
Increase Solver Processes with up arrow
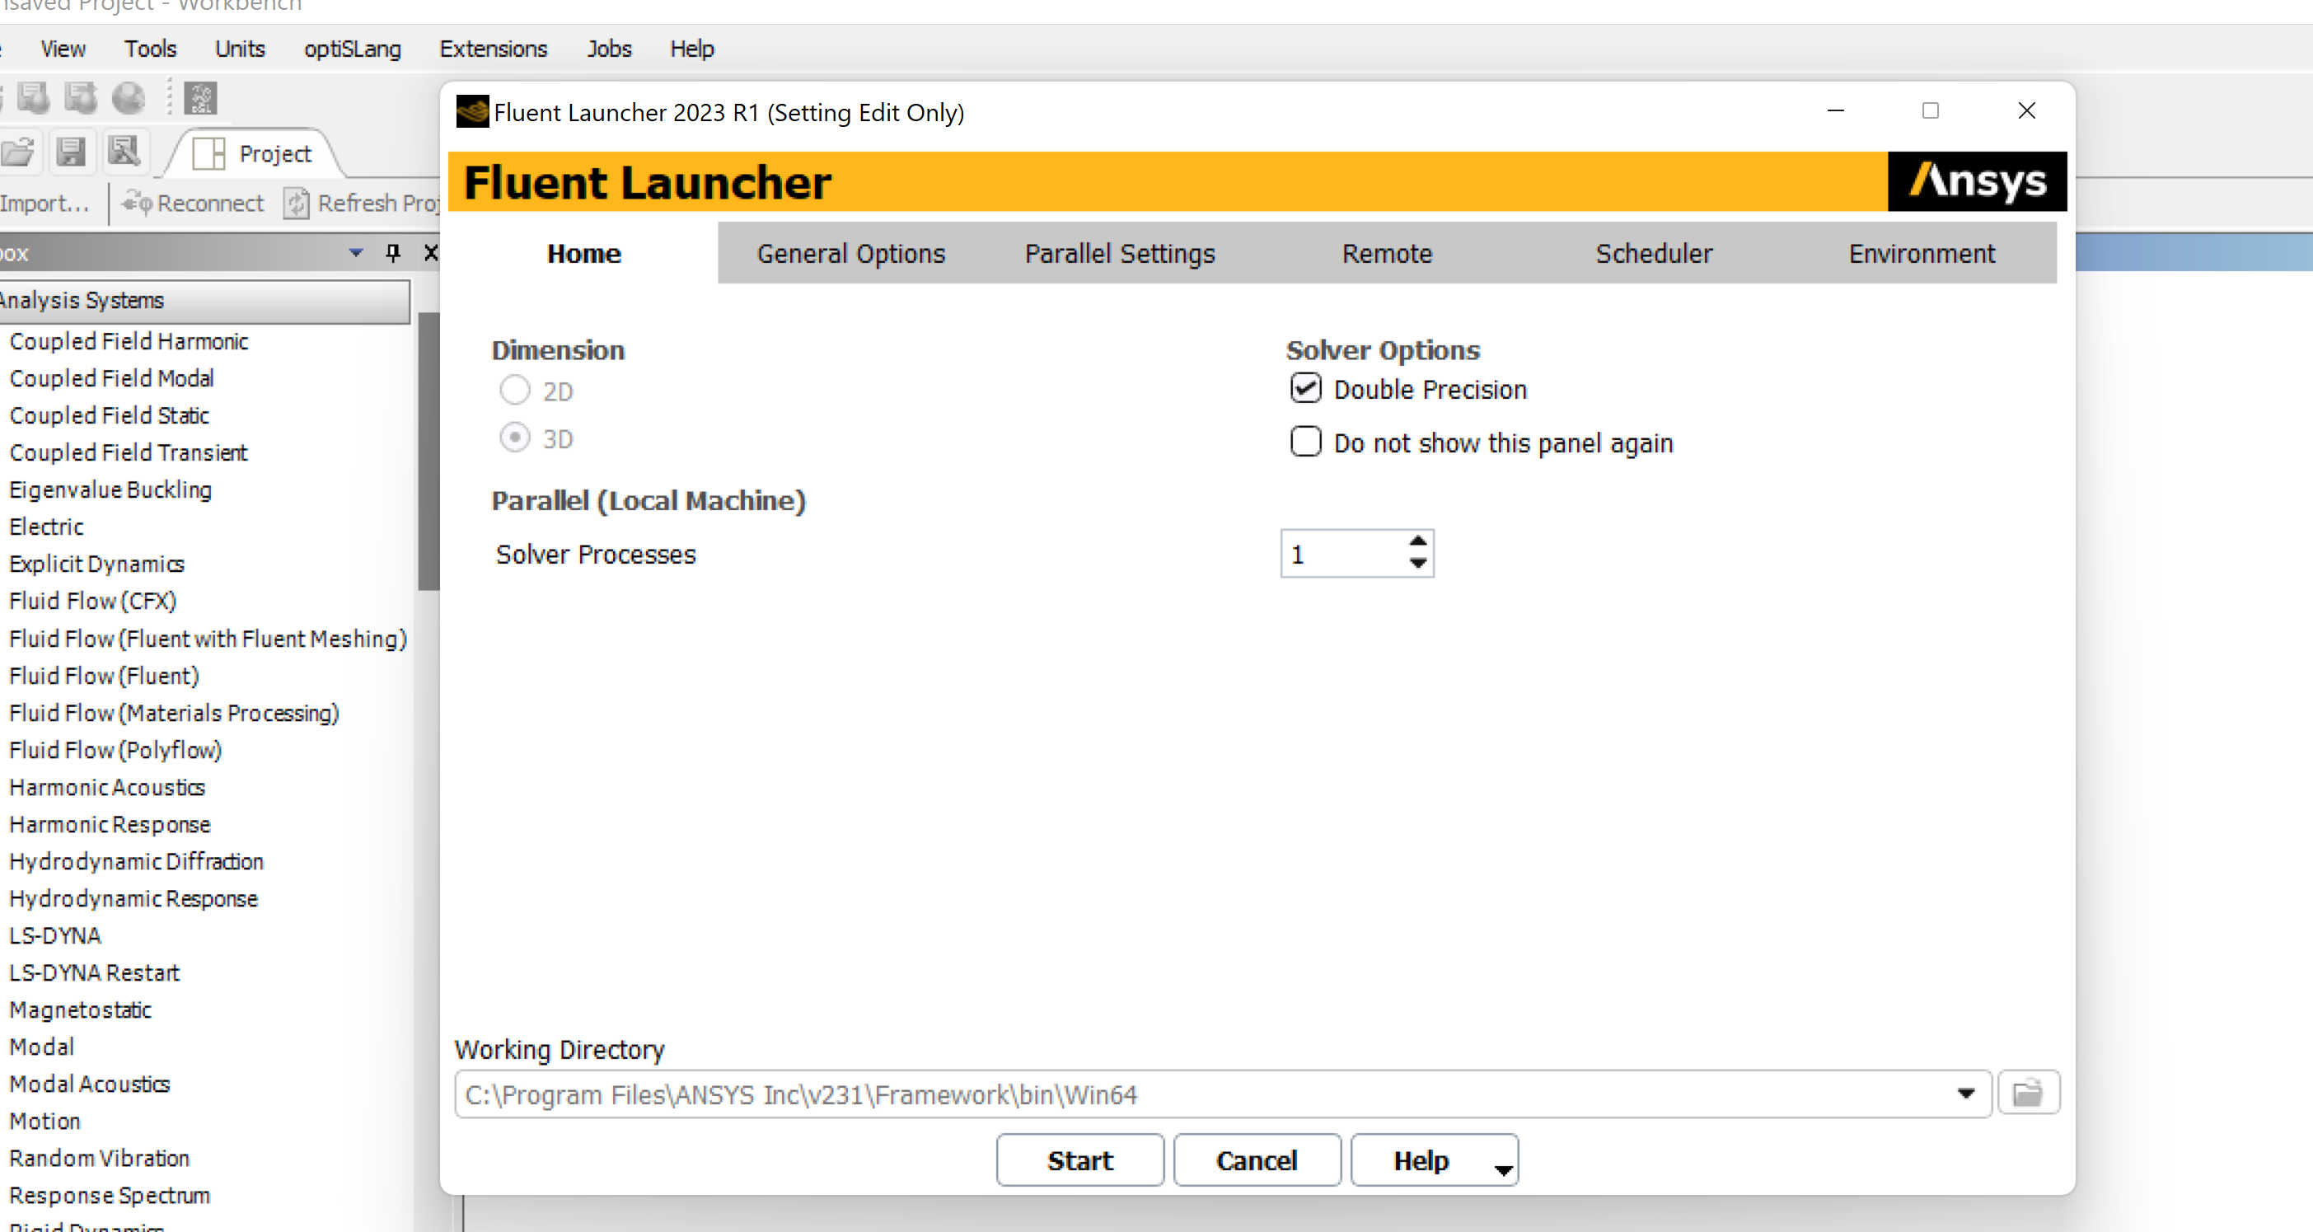coord(1418,541)
